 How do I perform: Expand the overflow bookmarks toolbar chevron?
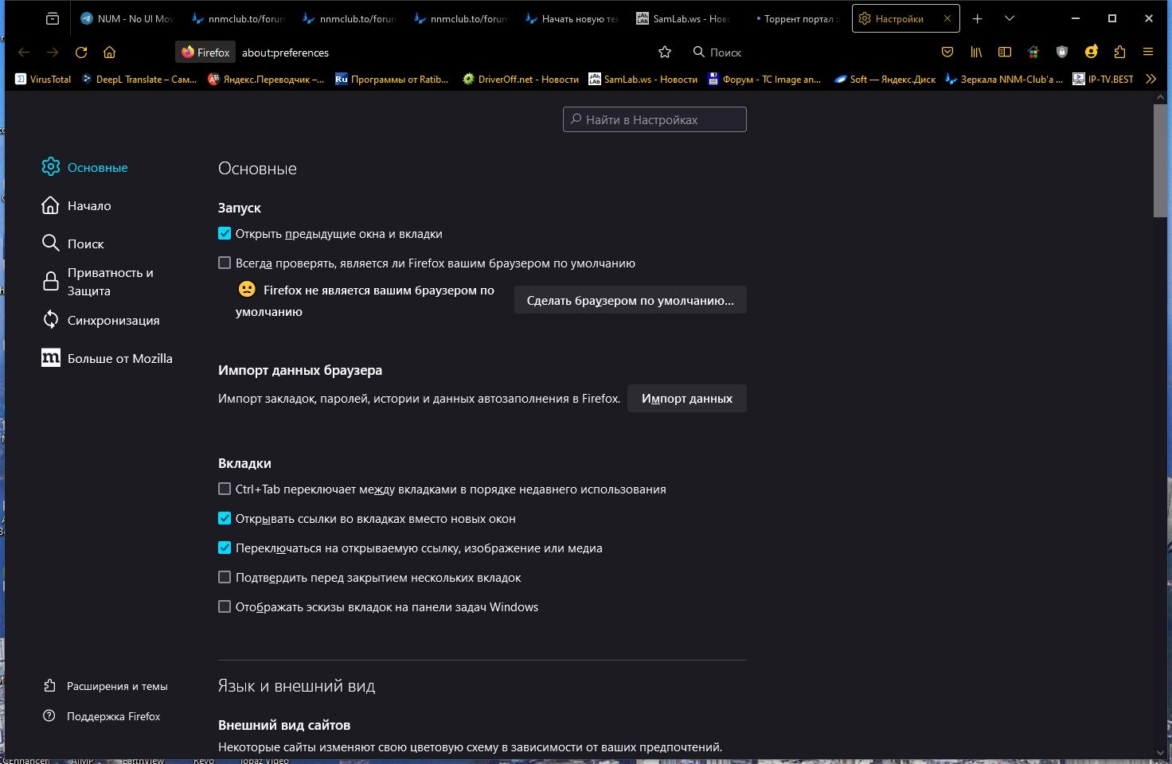1151,79
